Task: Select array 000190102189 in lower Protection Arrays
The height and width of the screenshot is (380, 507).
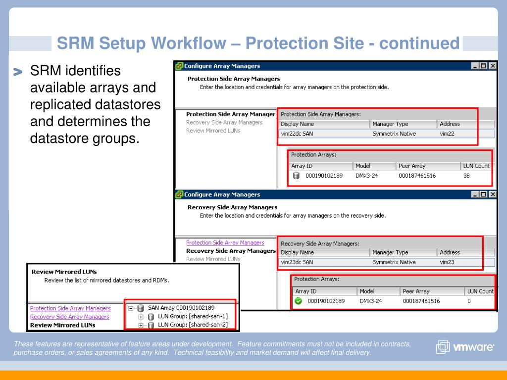Action: [326, 301]
